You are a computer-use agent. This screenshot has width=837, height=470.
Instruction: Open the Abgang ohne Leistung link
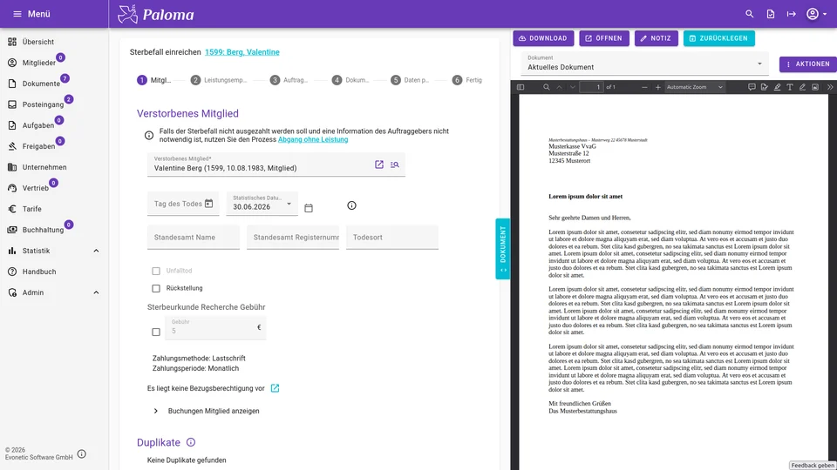(x=313, y=139)
